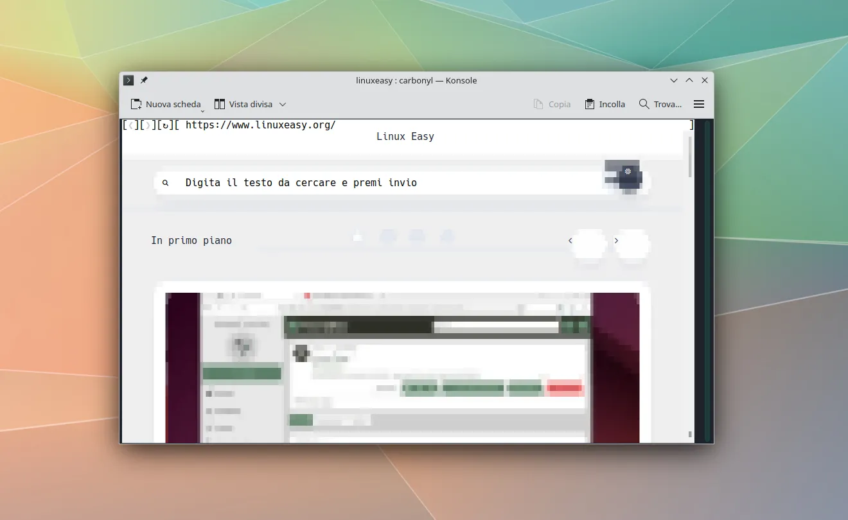Click the Incolla paste button

[605, 104]
